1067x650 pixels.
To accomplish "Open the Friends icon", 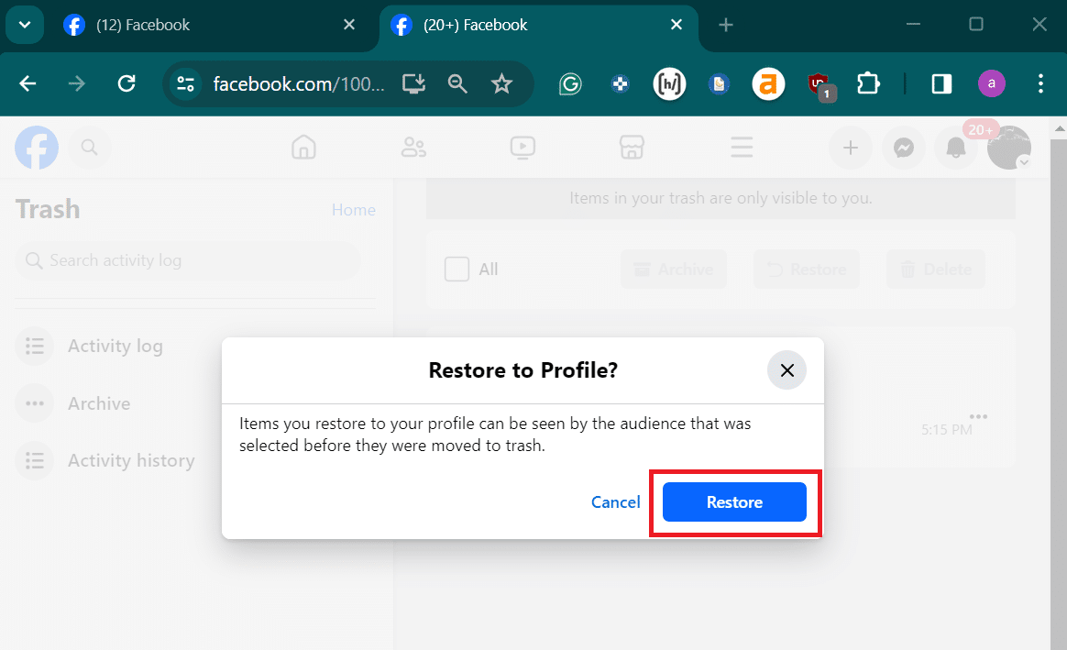I will (x=413, y=147).
